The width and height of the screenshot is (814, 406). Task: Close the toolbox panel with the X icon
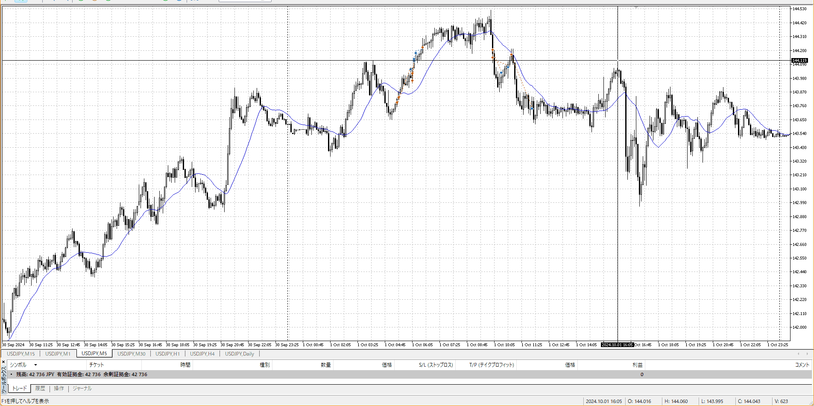coord(3,362)
